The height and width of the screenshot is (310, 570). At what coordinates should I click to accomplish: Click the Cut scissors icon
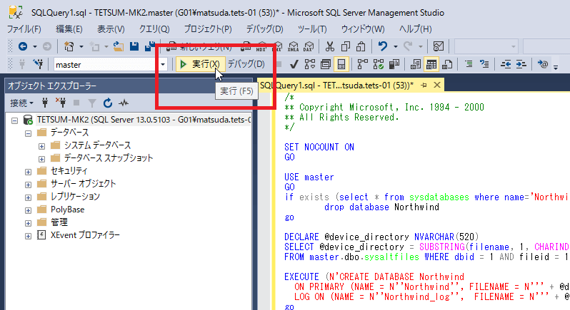click(329, 46)
